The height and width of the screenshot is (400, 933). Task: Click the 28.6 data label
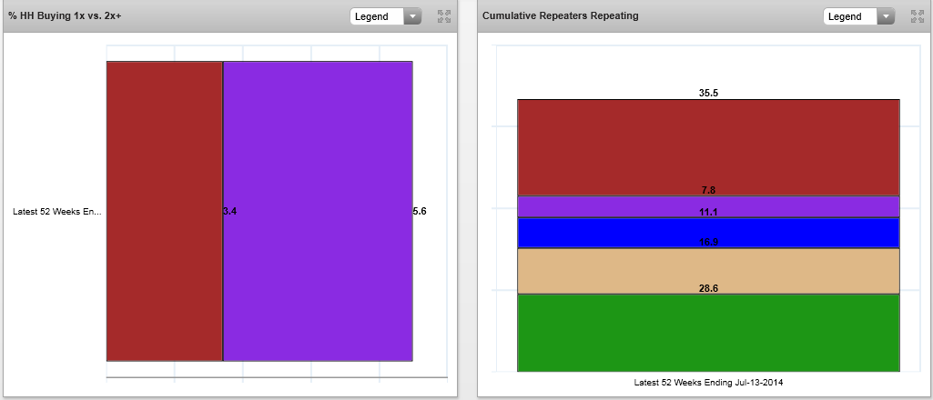[x=708, y=288]
